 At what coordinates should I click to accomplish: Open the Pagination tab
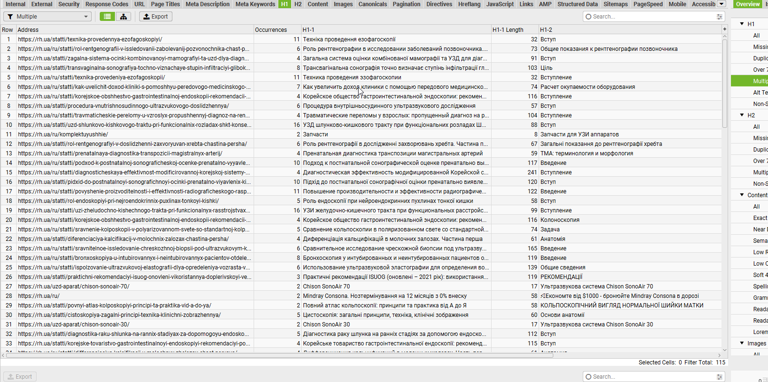coord(407,4)
